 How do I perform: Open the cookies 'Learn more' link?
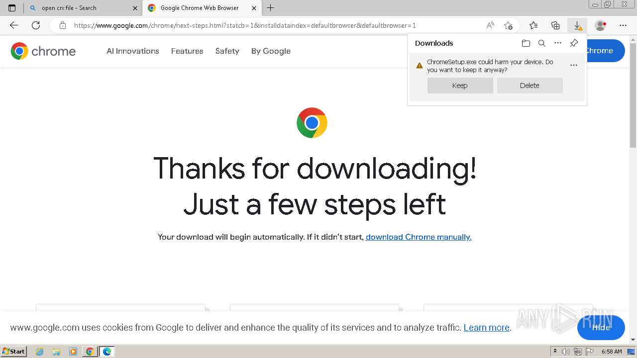tap(487, 328)
